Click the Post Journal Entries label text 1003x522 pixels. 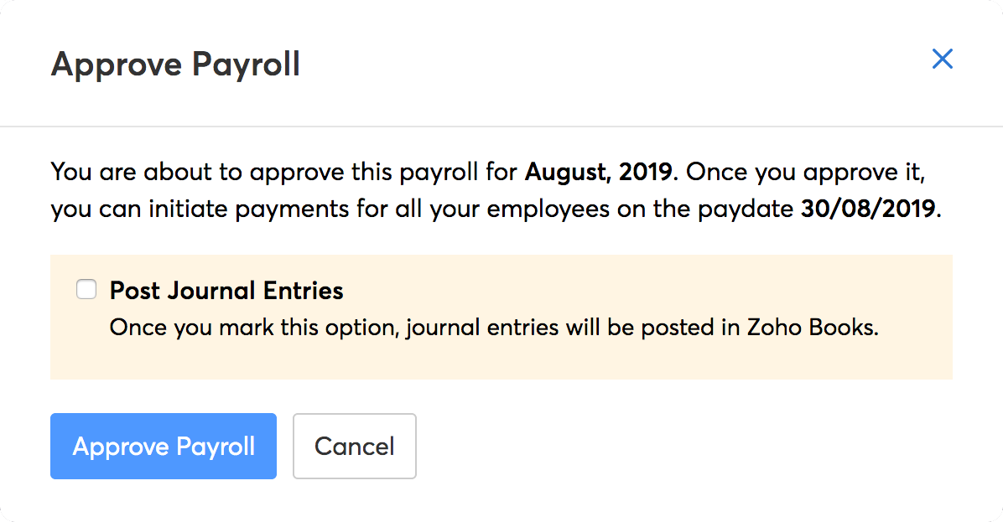click(226, 291)
